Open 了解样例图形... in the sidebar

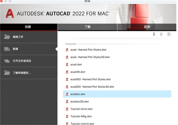coord(29,73)
